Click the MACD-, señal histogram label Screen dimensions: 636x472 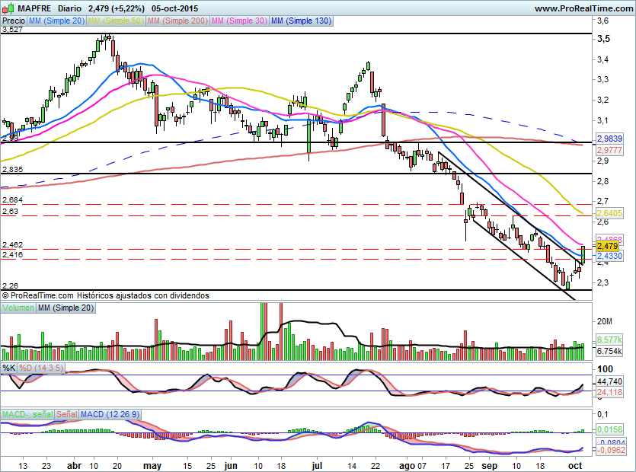pyautogui.click(x=27, y=414)
